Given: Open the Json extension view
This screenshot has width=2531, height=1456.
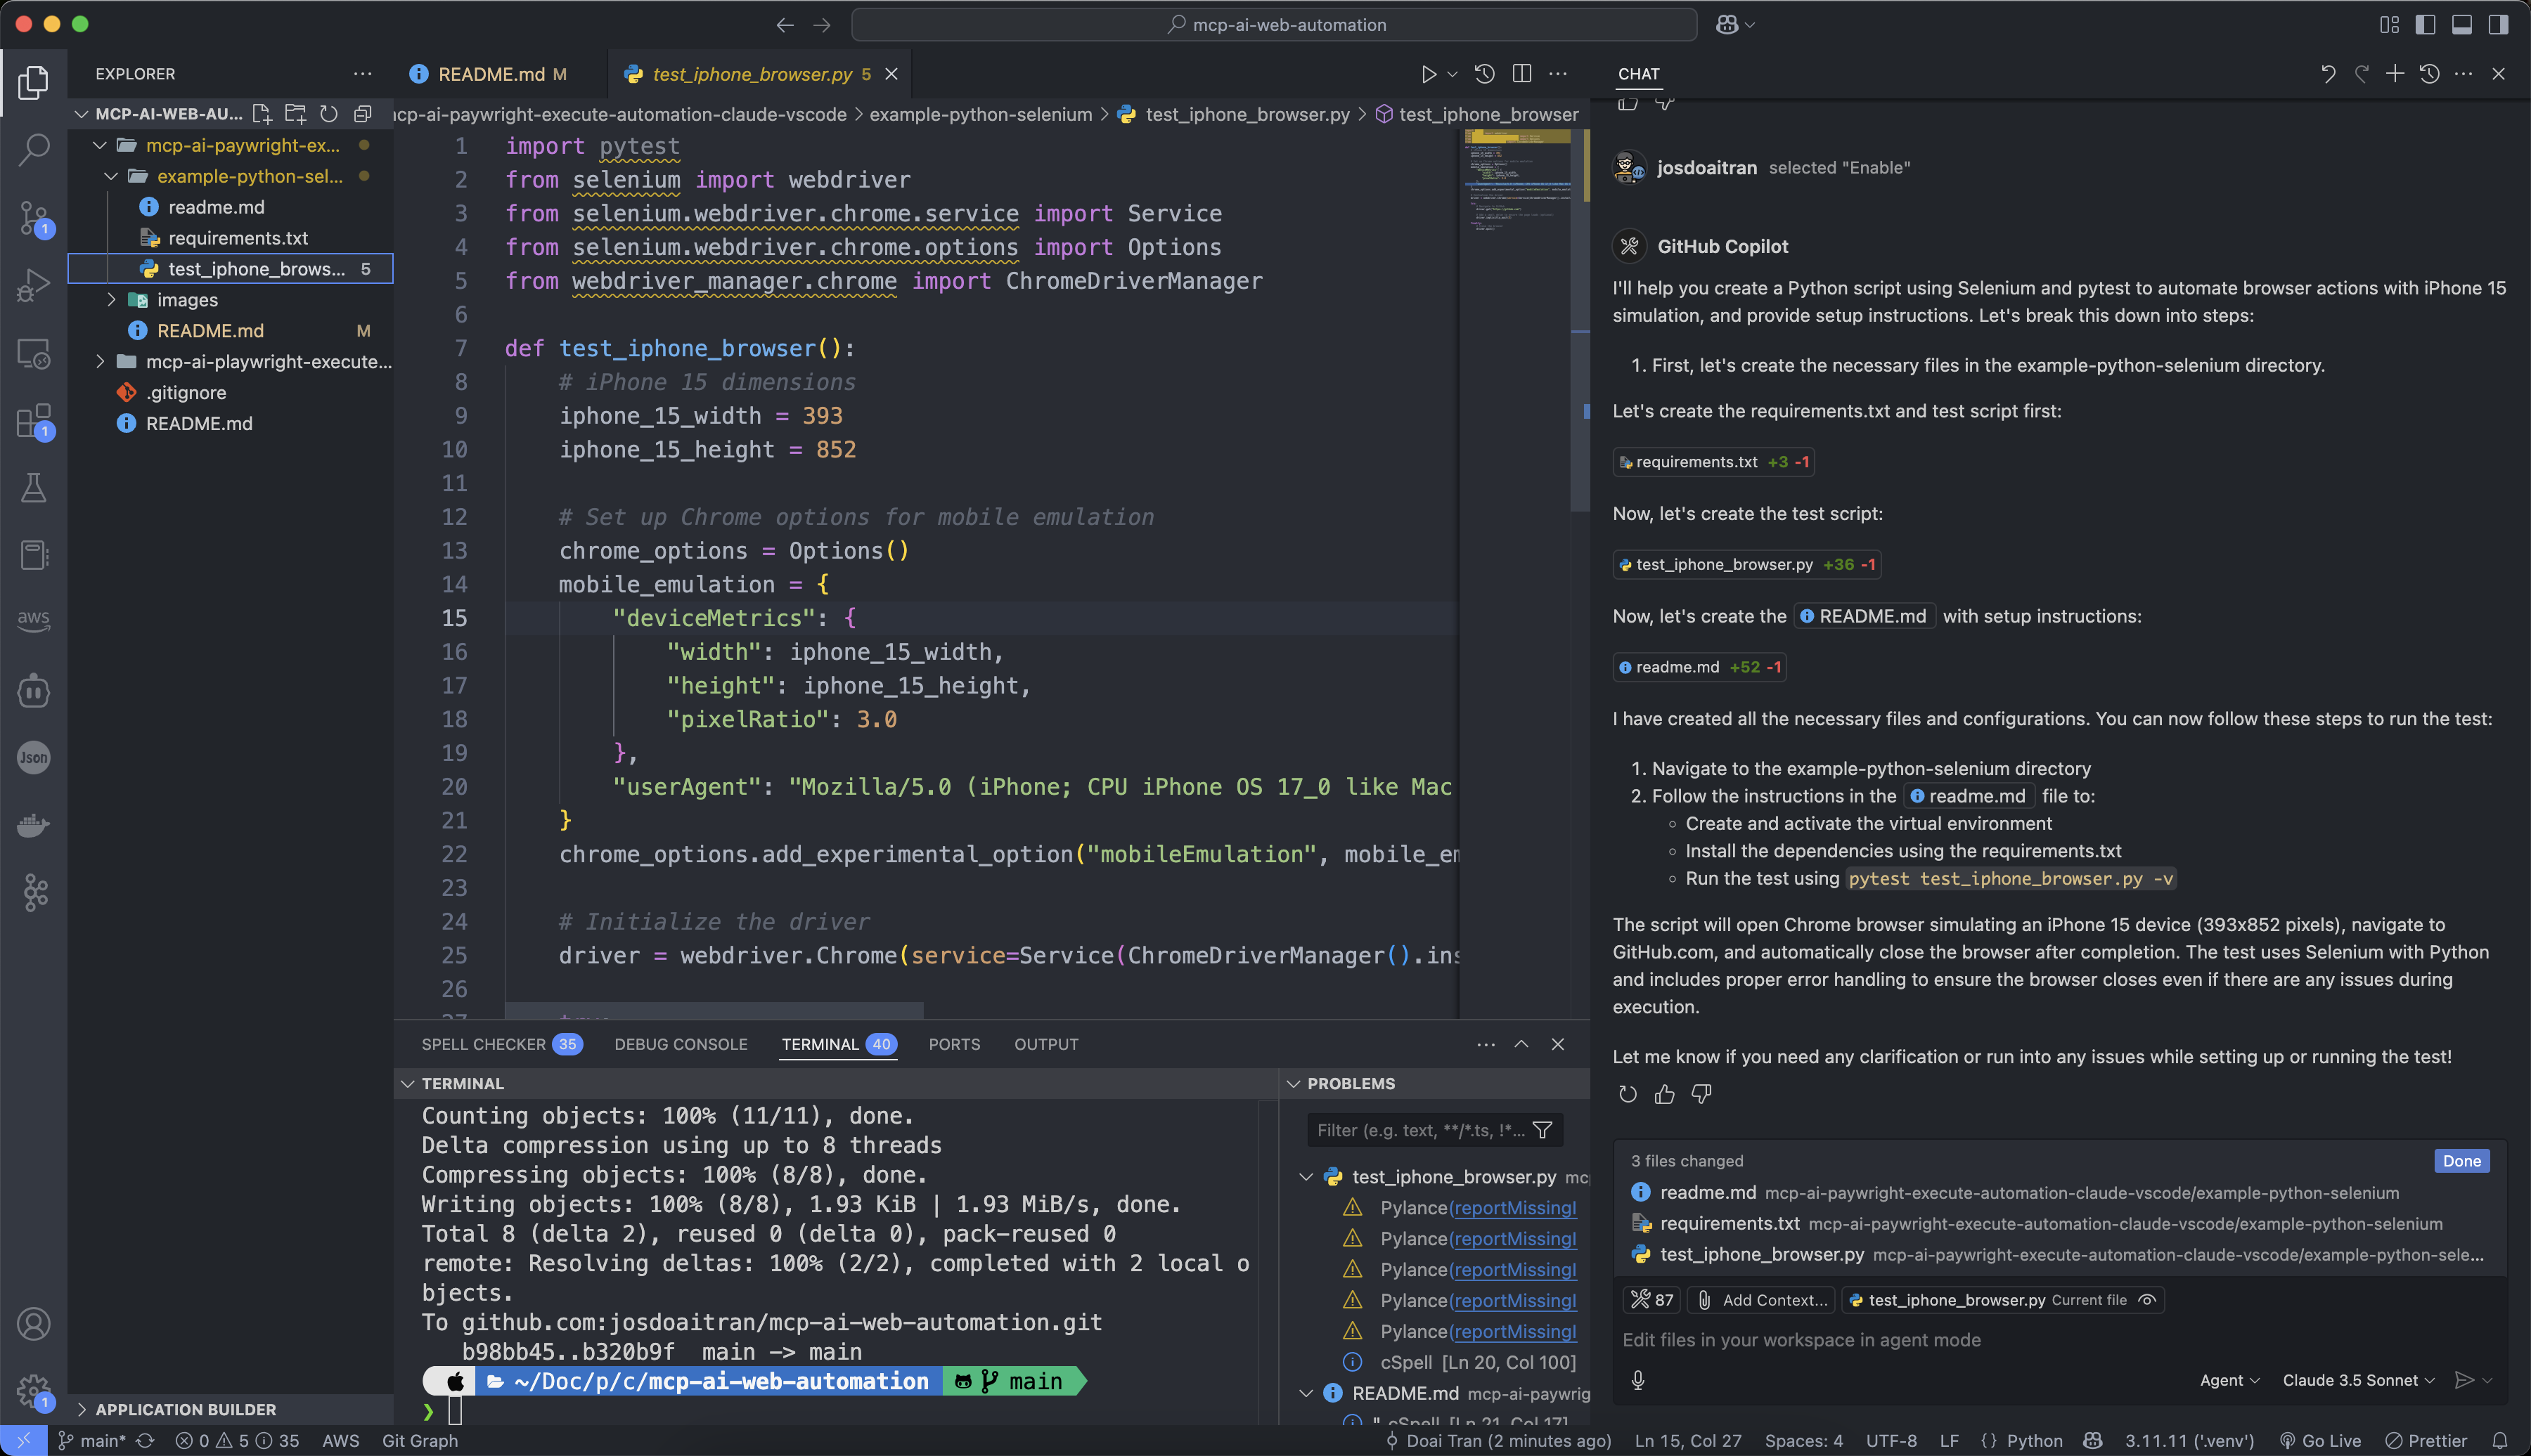Looking at the screenshot, I should tap(33, 757).
